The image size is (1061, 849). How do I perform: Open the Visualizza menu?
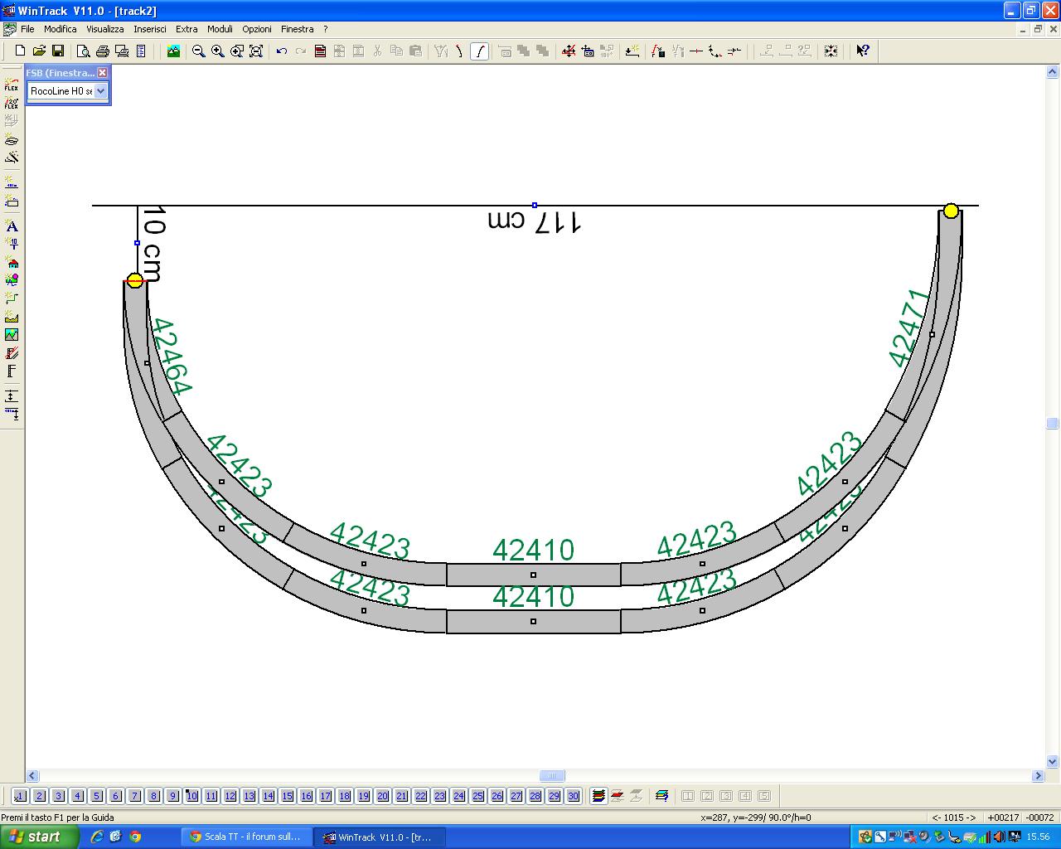click(105, 29)
